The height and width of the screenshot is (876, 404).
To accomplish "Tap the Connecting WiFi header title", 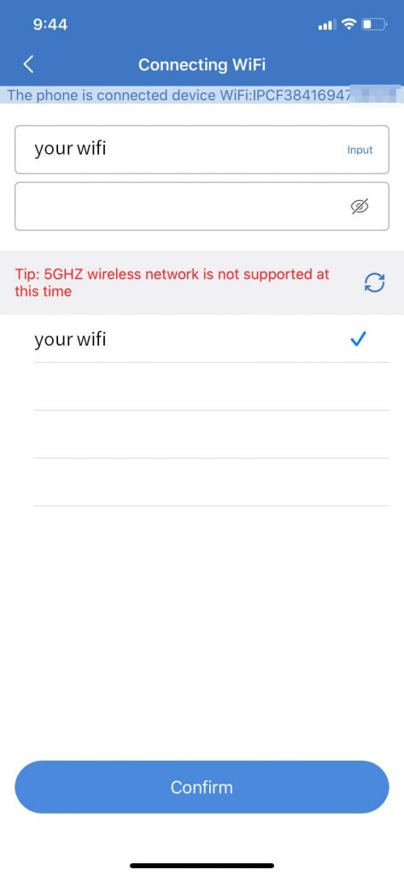I will pyautogui.click(x=202, y=65).
